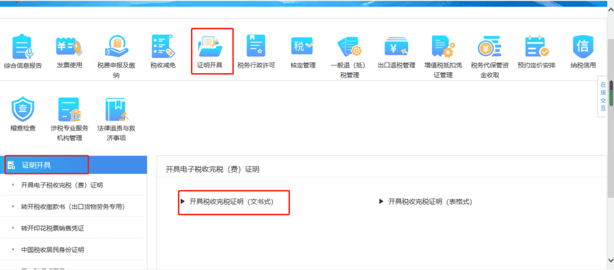Select the 证明开具 sidebar header
This screenshot has height=270, width=614.
73,165
